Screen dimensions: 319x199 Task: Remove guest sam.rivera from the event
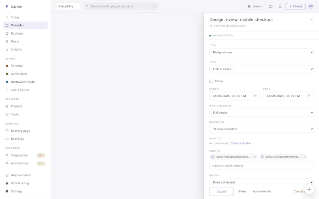pos(254,157)
